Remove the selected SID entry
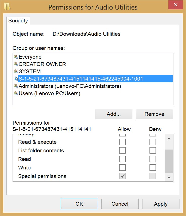Screen dimensions: 186x216 [x=154, y=114]
